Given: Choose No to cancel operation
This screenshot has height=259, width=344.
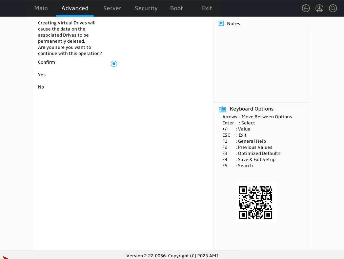Looking at the screenshot, I should 41,87.
